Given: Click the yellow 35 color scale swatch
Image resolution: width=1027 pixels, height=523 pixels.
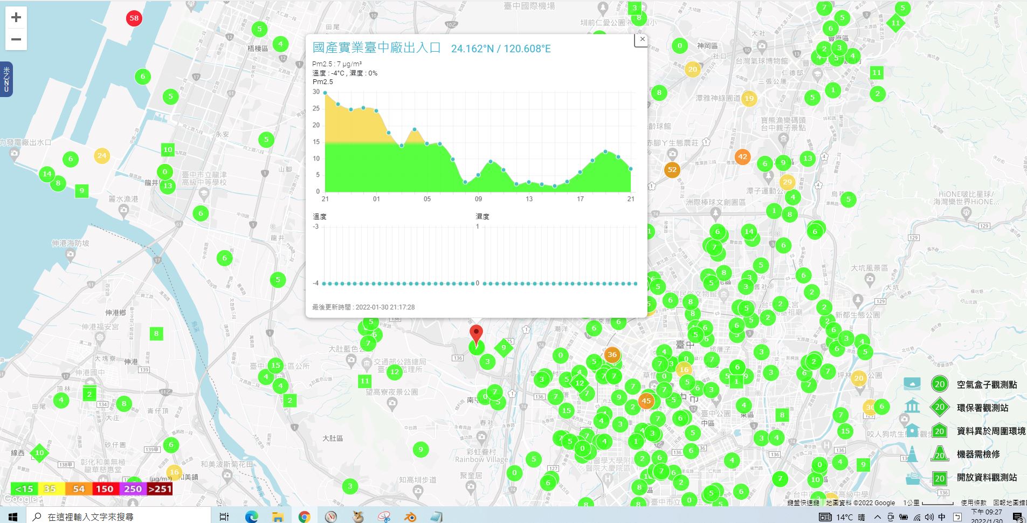Looking at the screenshot, I should click(51, 488).
